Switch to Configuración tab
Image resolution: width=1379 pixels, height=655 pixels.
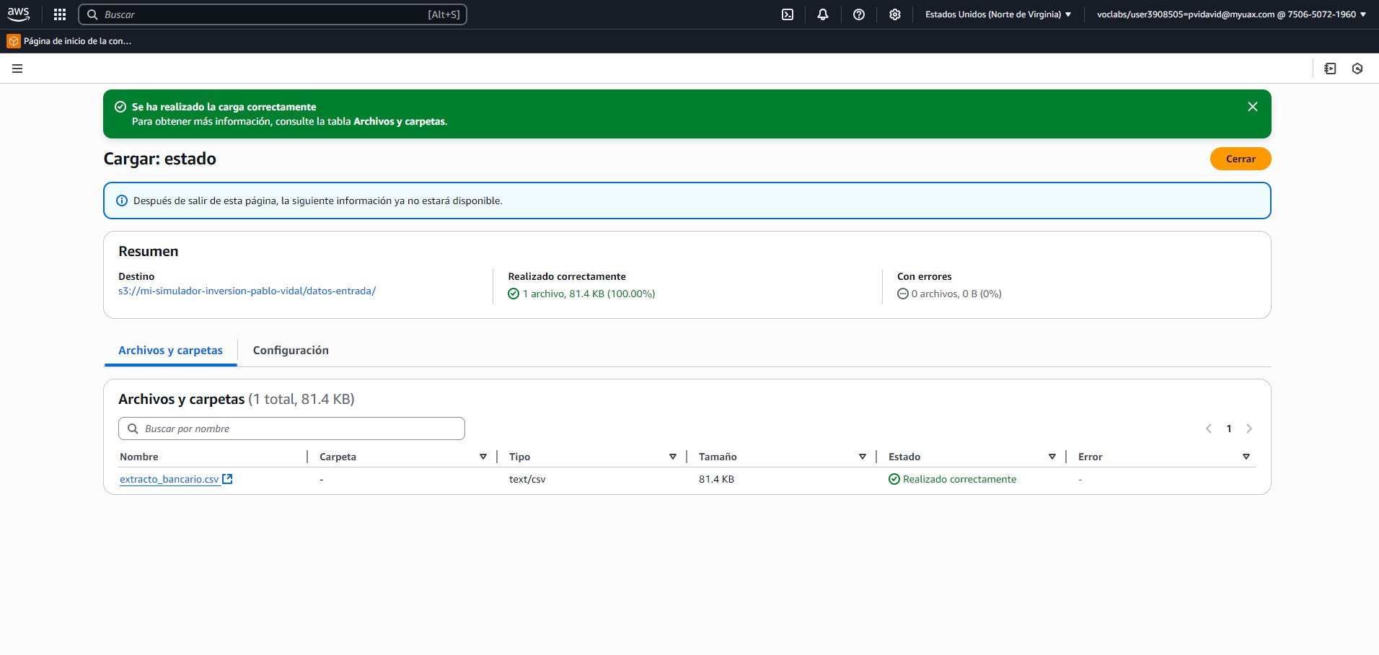[x=291, y=351]
